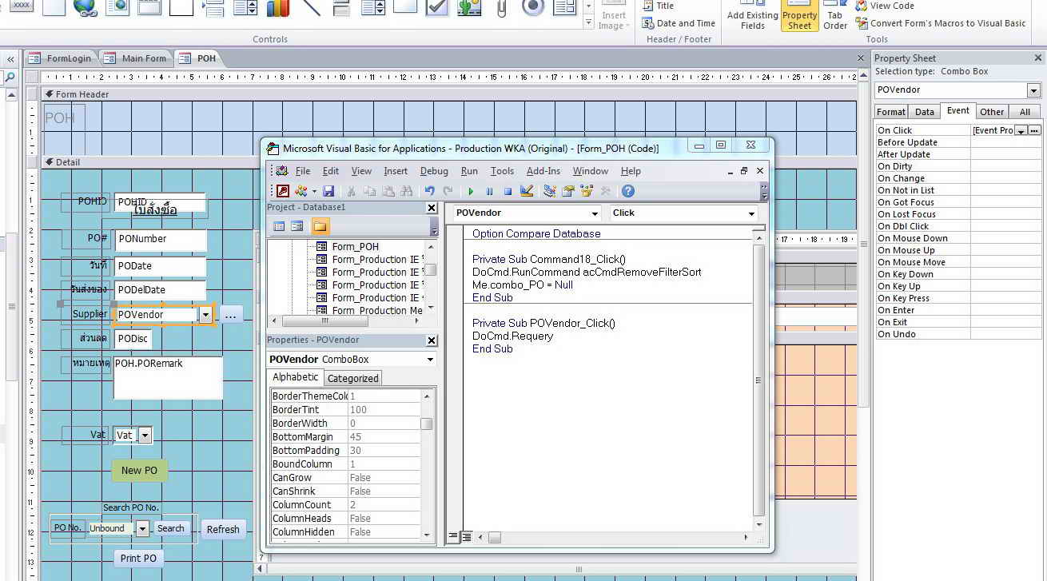
Task: Switch to the Categorized tab in Properties window
Action: (352, 379)
